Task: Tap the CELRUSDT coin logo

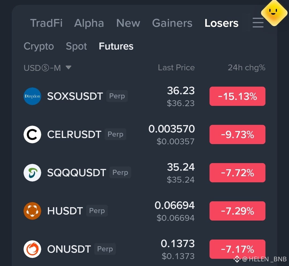Action: [x=32, y=134]
